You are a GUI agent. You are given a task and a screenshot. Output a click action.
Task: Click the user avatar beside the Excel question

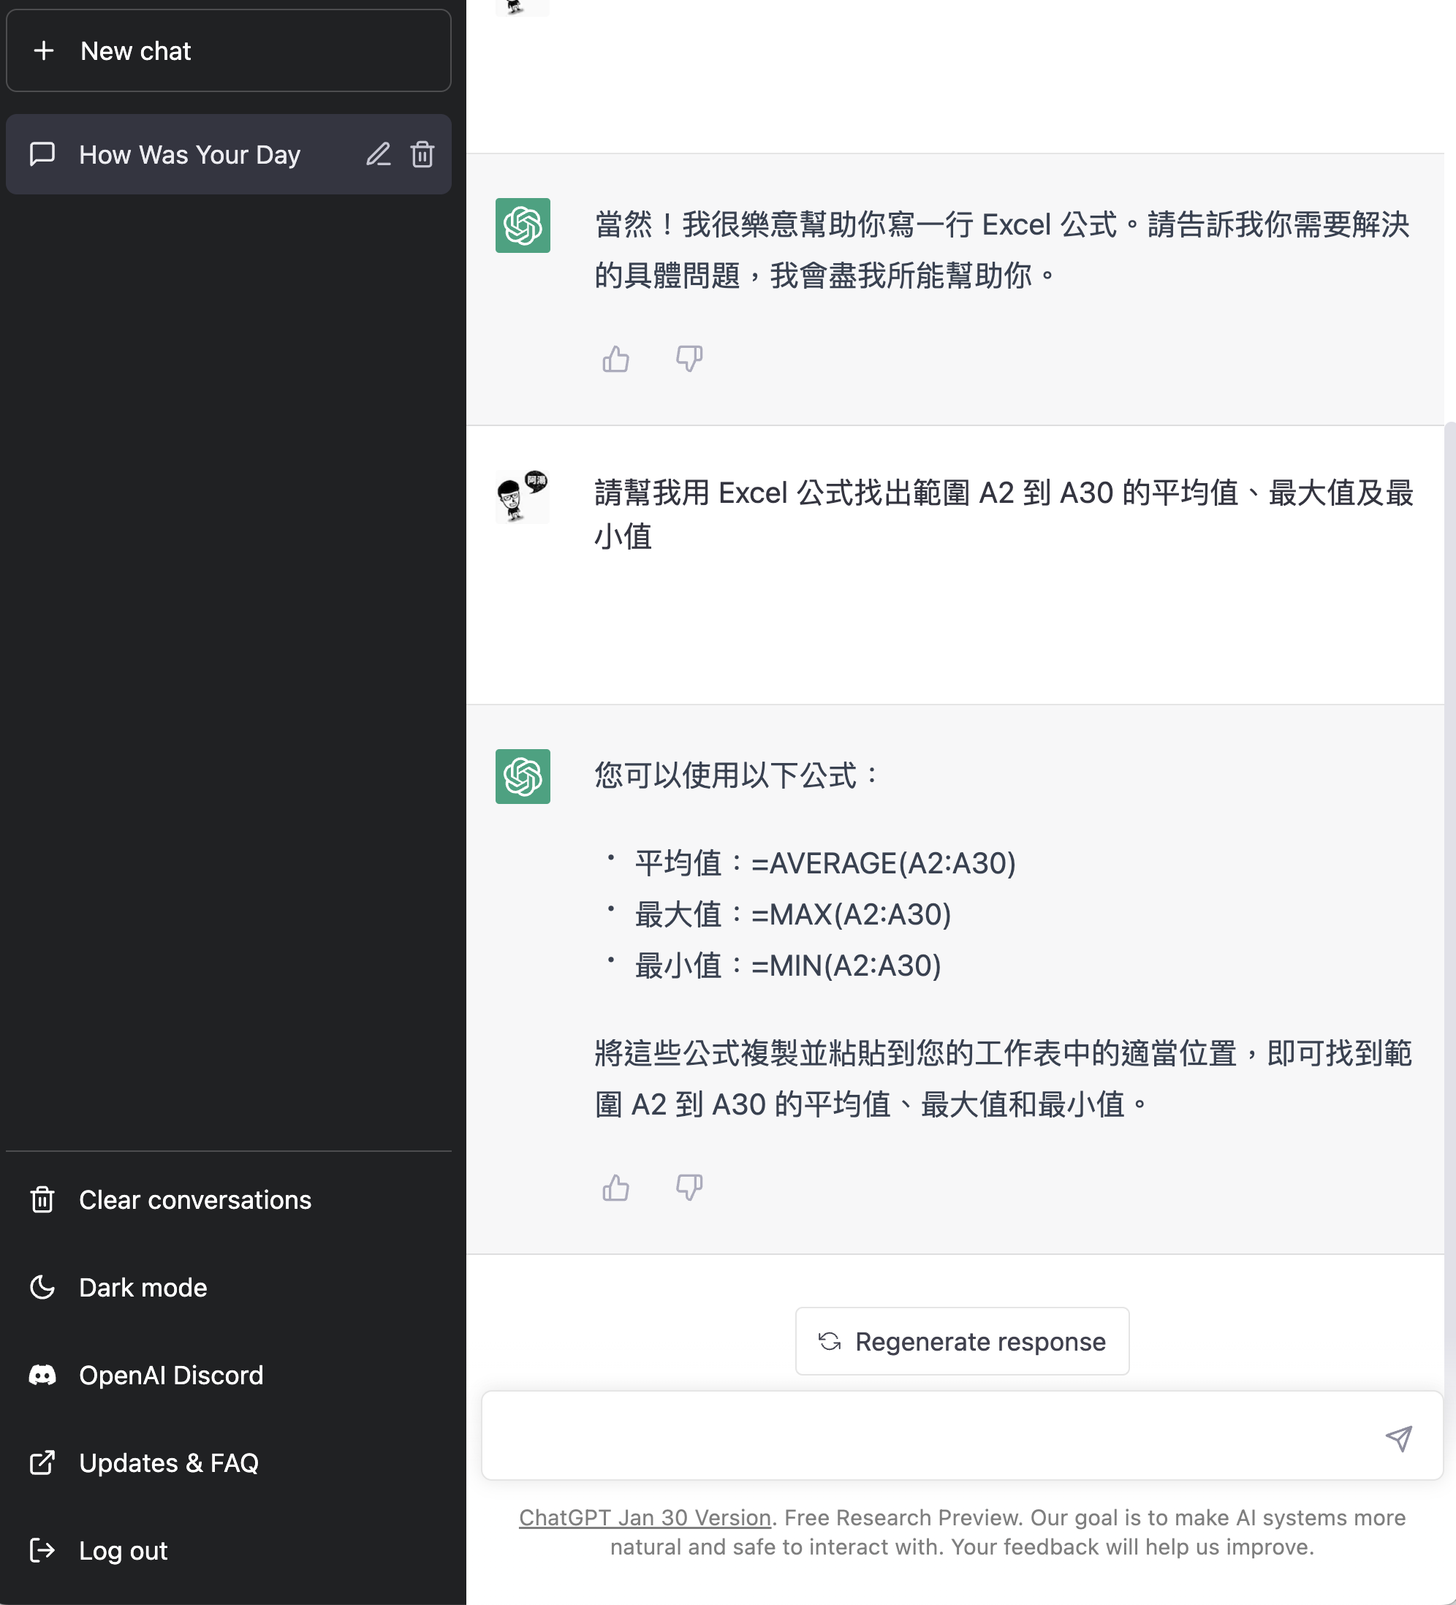(x=522, y=496)
